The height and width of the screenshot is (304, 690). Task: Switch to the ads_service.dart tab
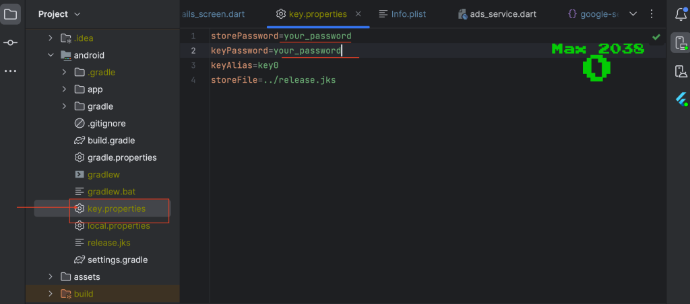[x=497, y=14]
